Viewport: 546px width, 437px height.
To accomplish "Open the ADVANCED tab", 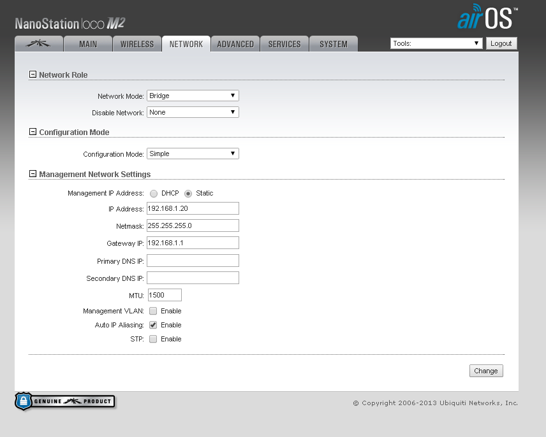I will pyautogui.click(x=235, y=44).
